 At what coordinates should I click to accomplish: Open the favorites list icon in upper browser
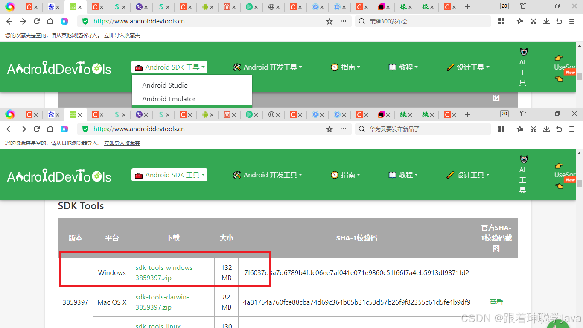pos(520,21)
